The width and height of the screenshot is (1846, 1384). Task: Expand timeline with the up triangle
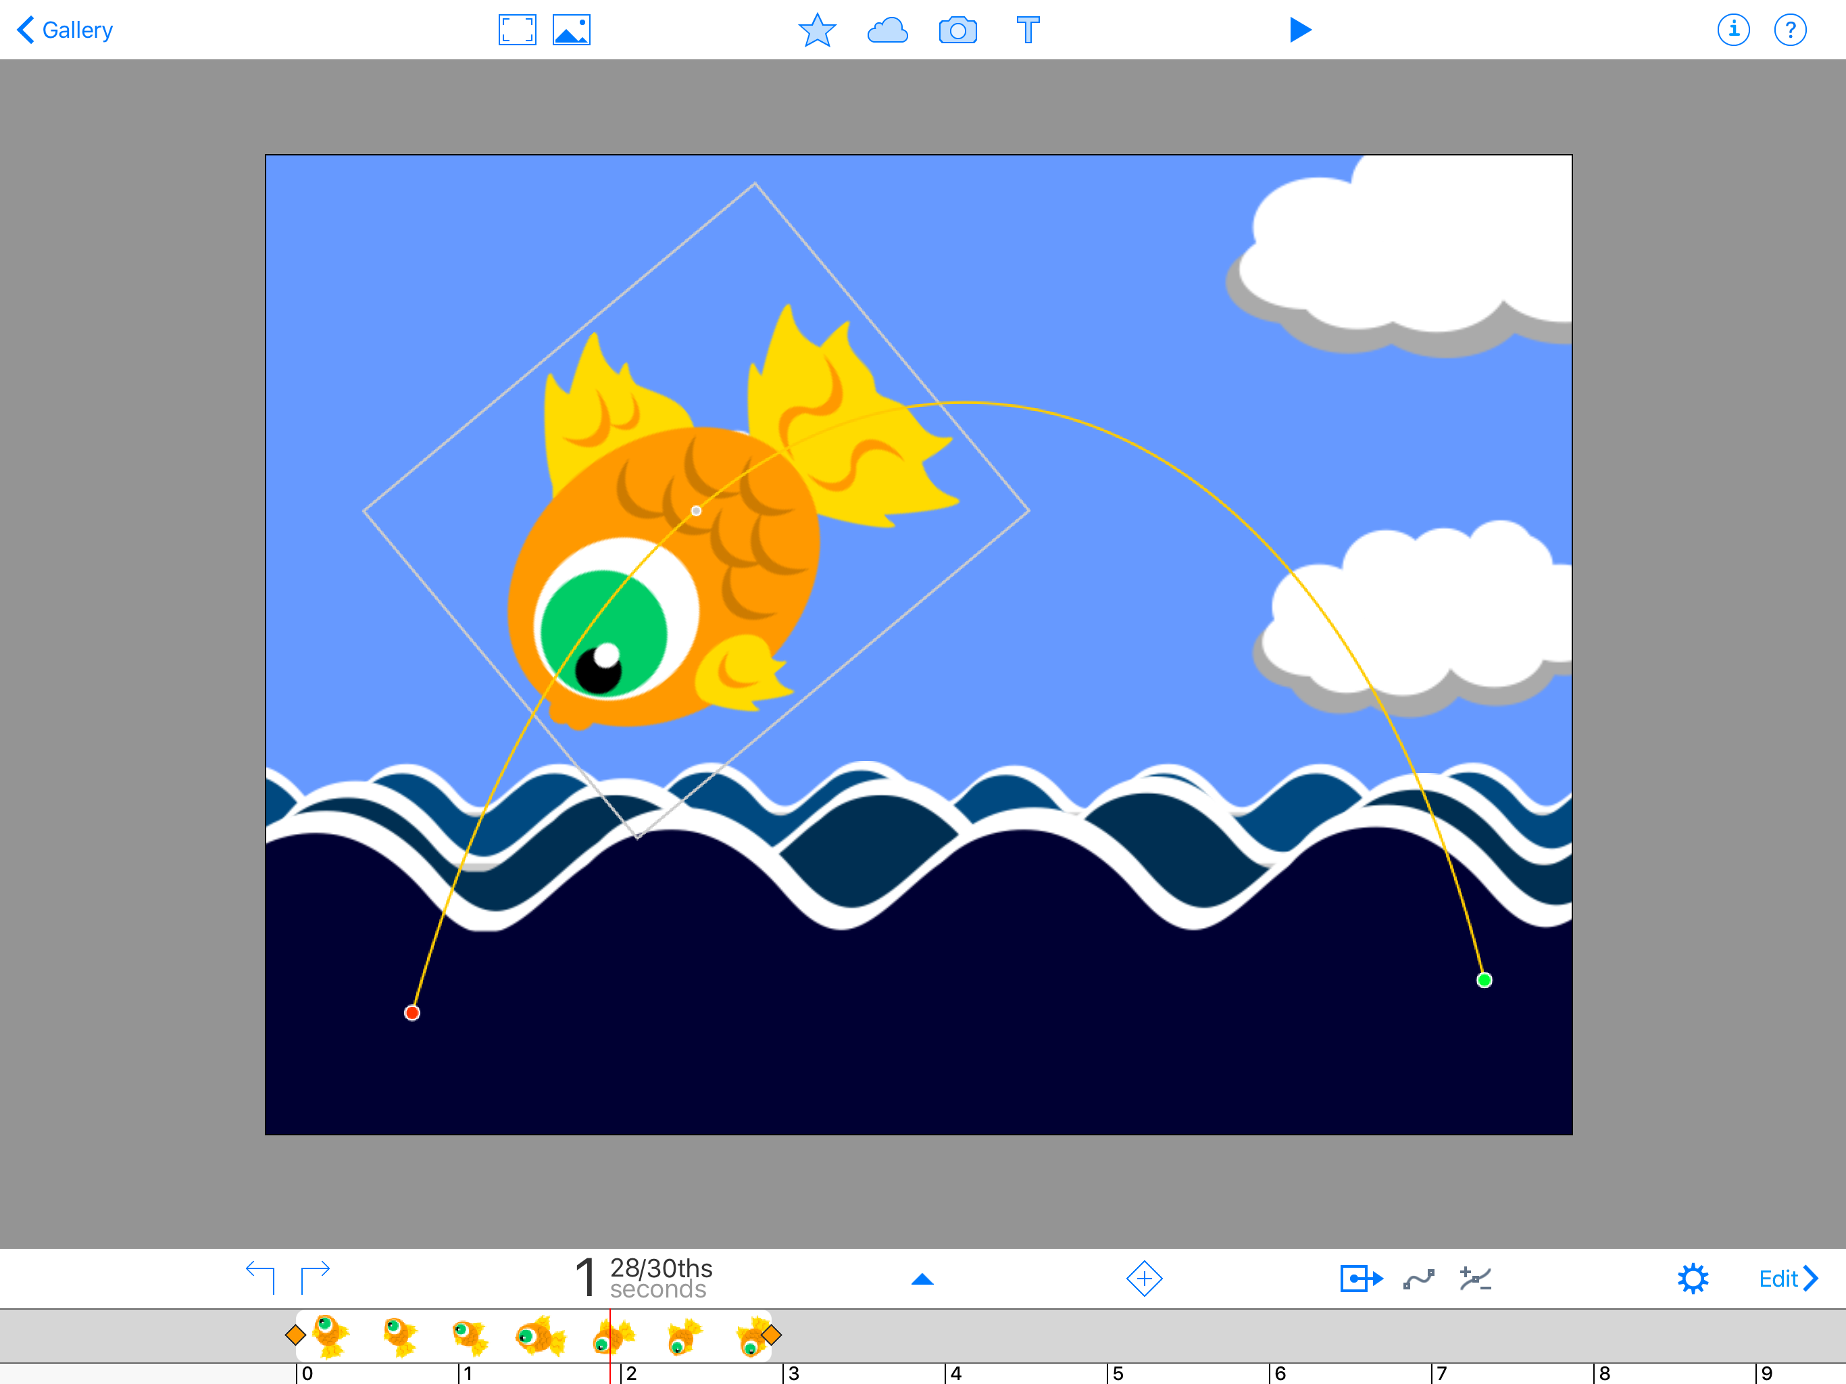pyautogui.click(x=922, y=1279)
